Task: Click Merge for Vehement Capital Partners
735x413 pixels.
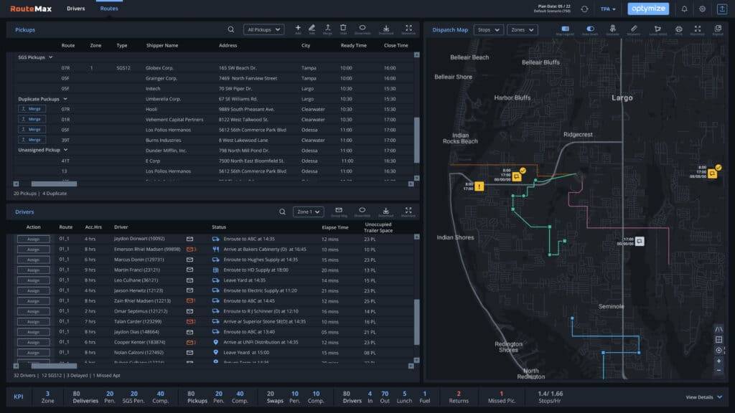Action: tap(32, 119)
